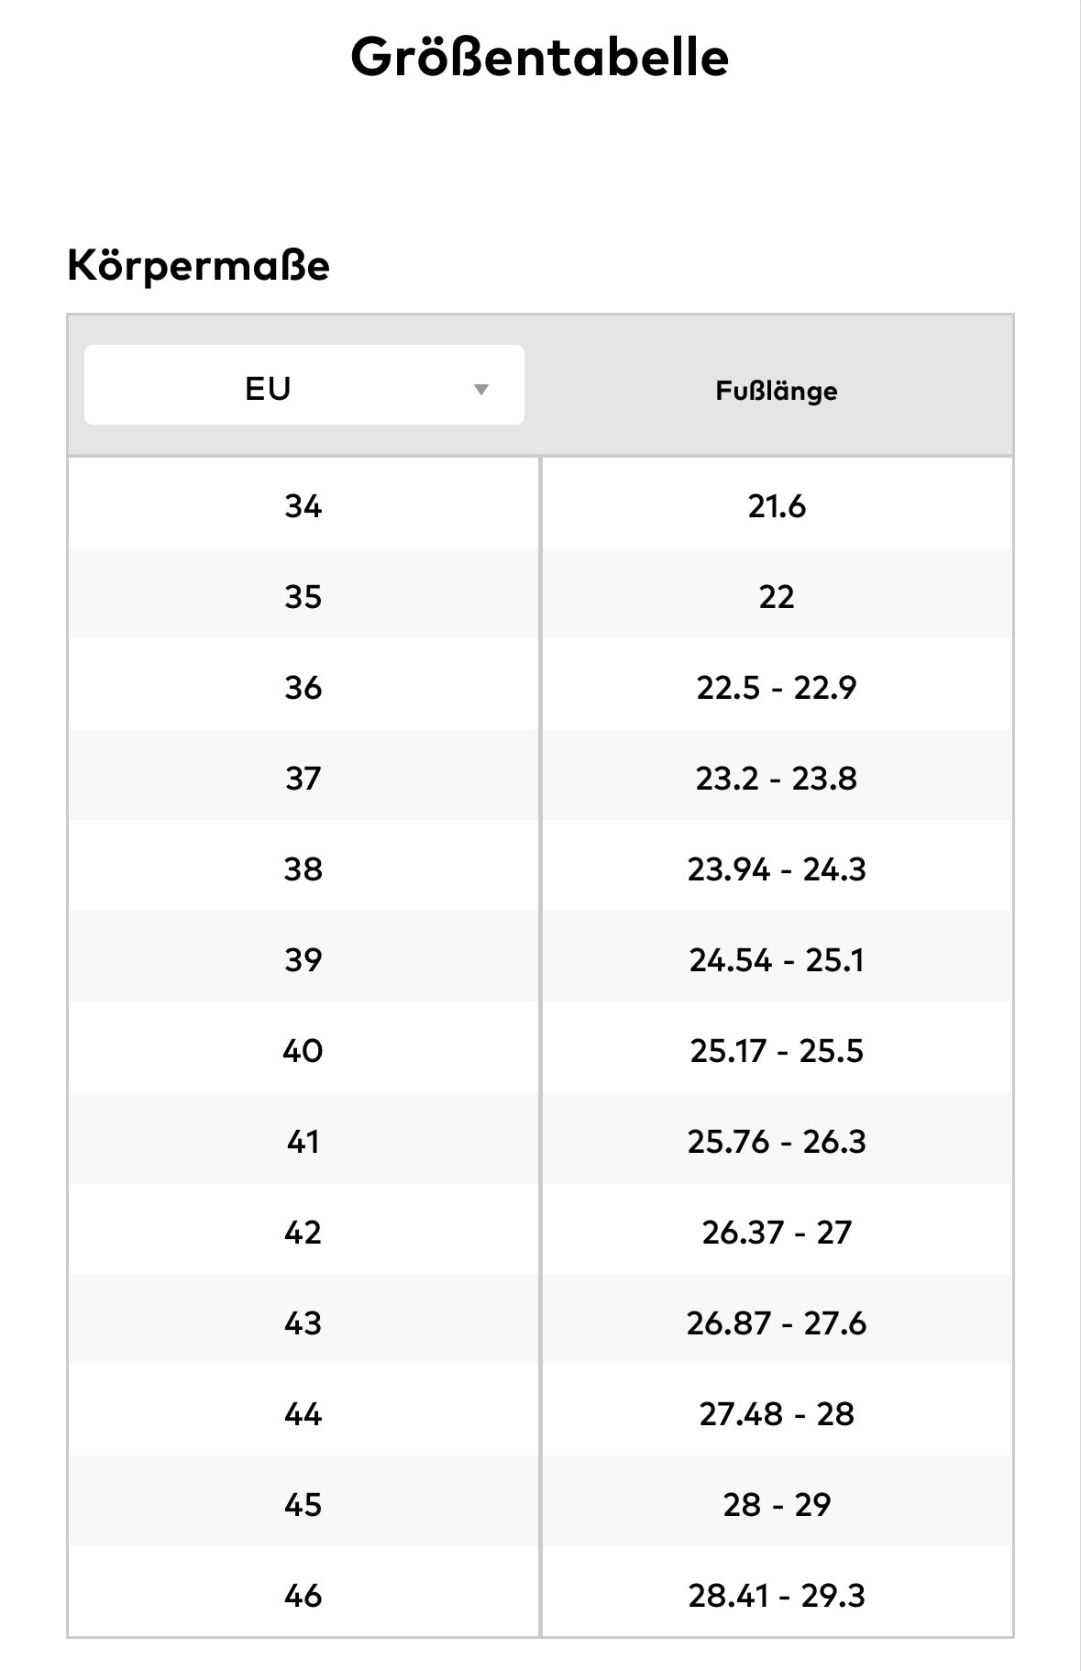Click the size 46 row label

[x=303, y=1595]
